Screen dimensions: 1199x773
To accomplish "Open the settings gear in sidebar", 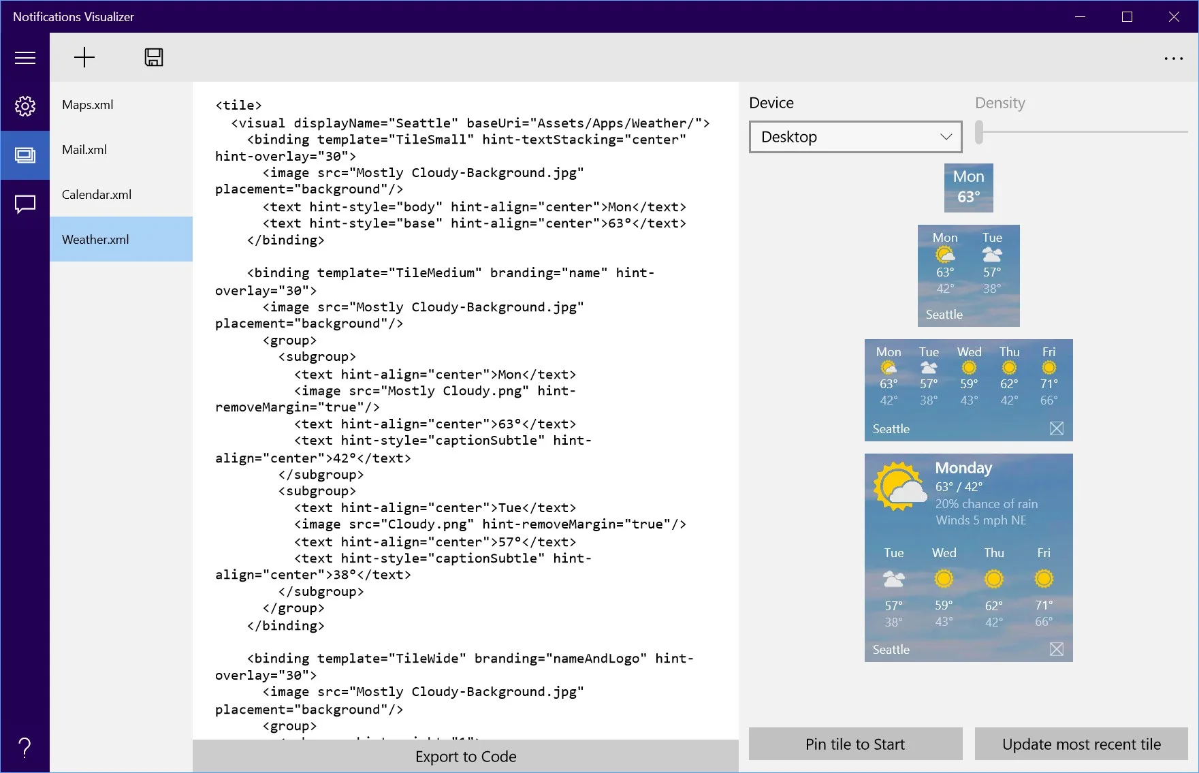I will coord(25,106).
